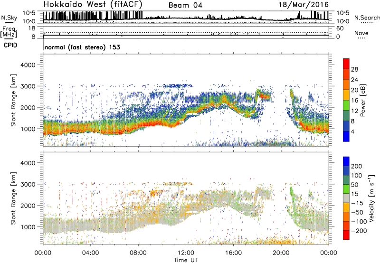380x263 pixels.
Task: Click the 'Freq. [MHz]' axis label
Action: [x=9, y=32]
